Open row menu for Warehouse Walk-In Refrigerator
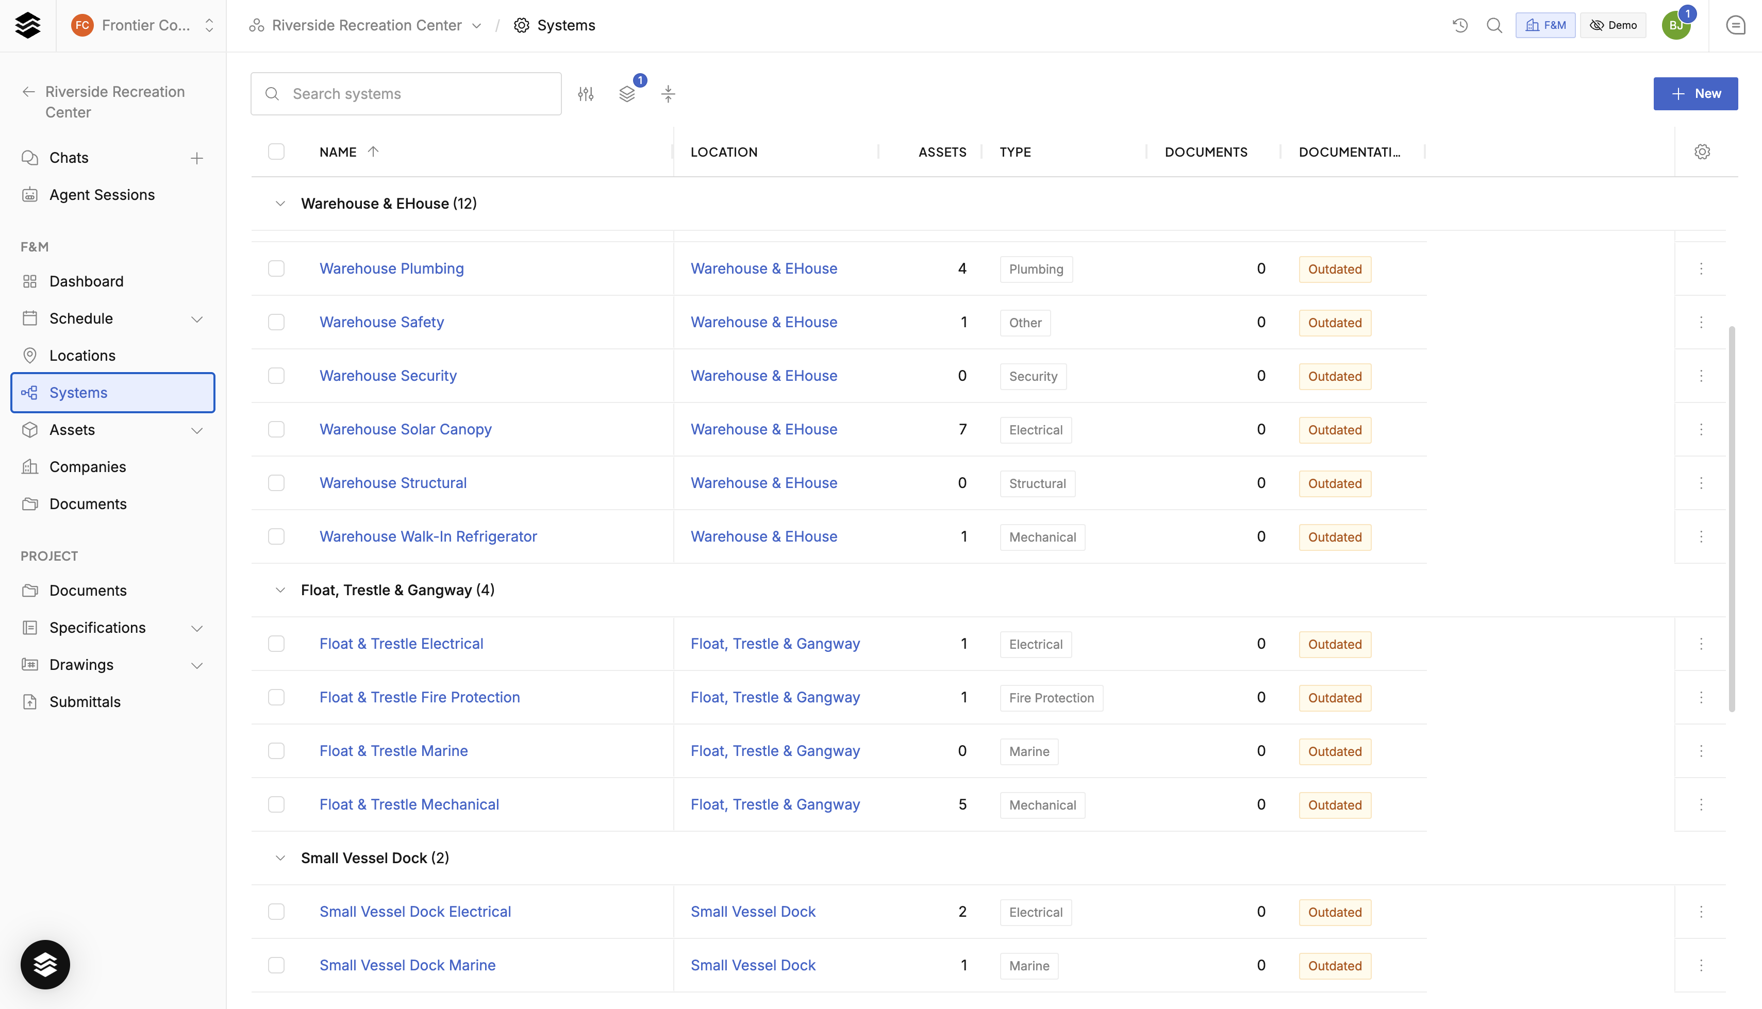1762x1009 pixels. (x=1701, y=537)
